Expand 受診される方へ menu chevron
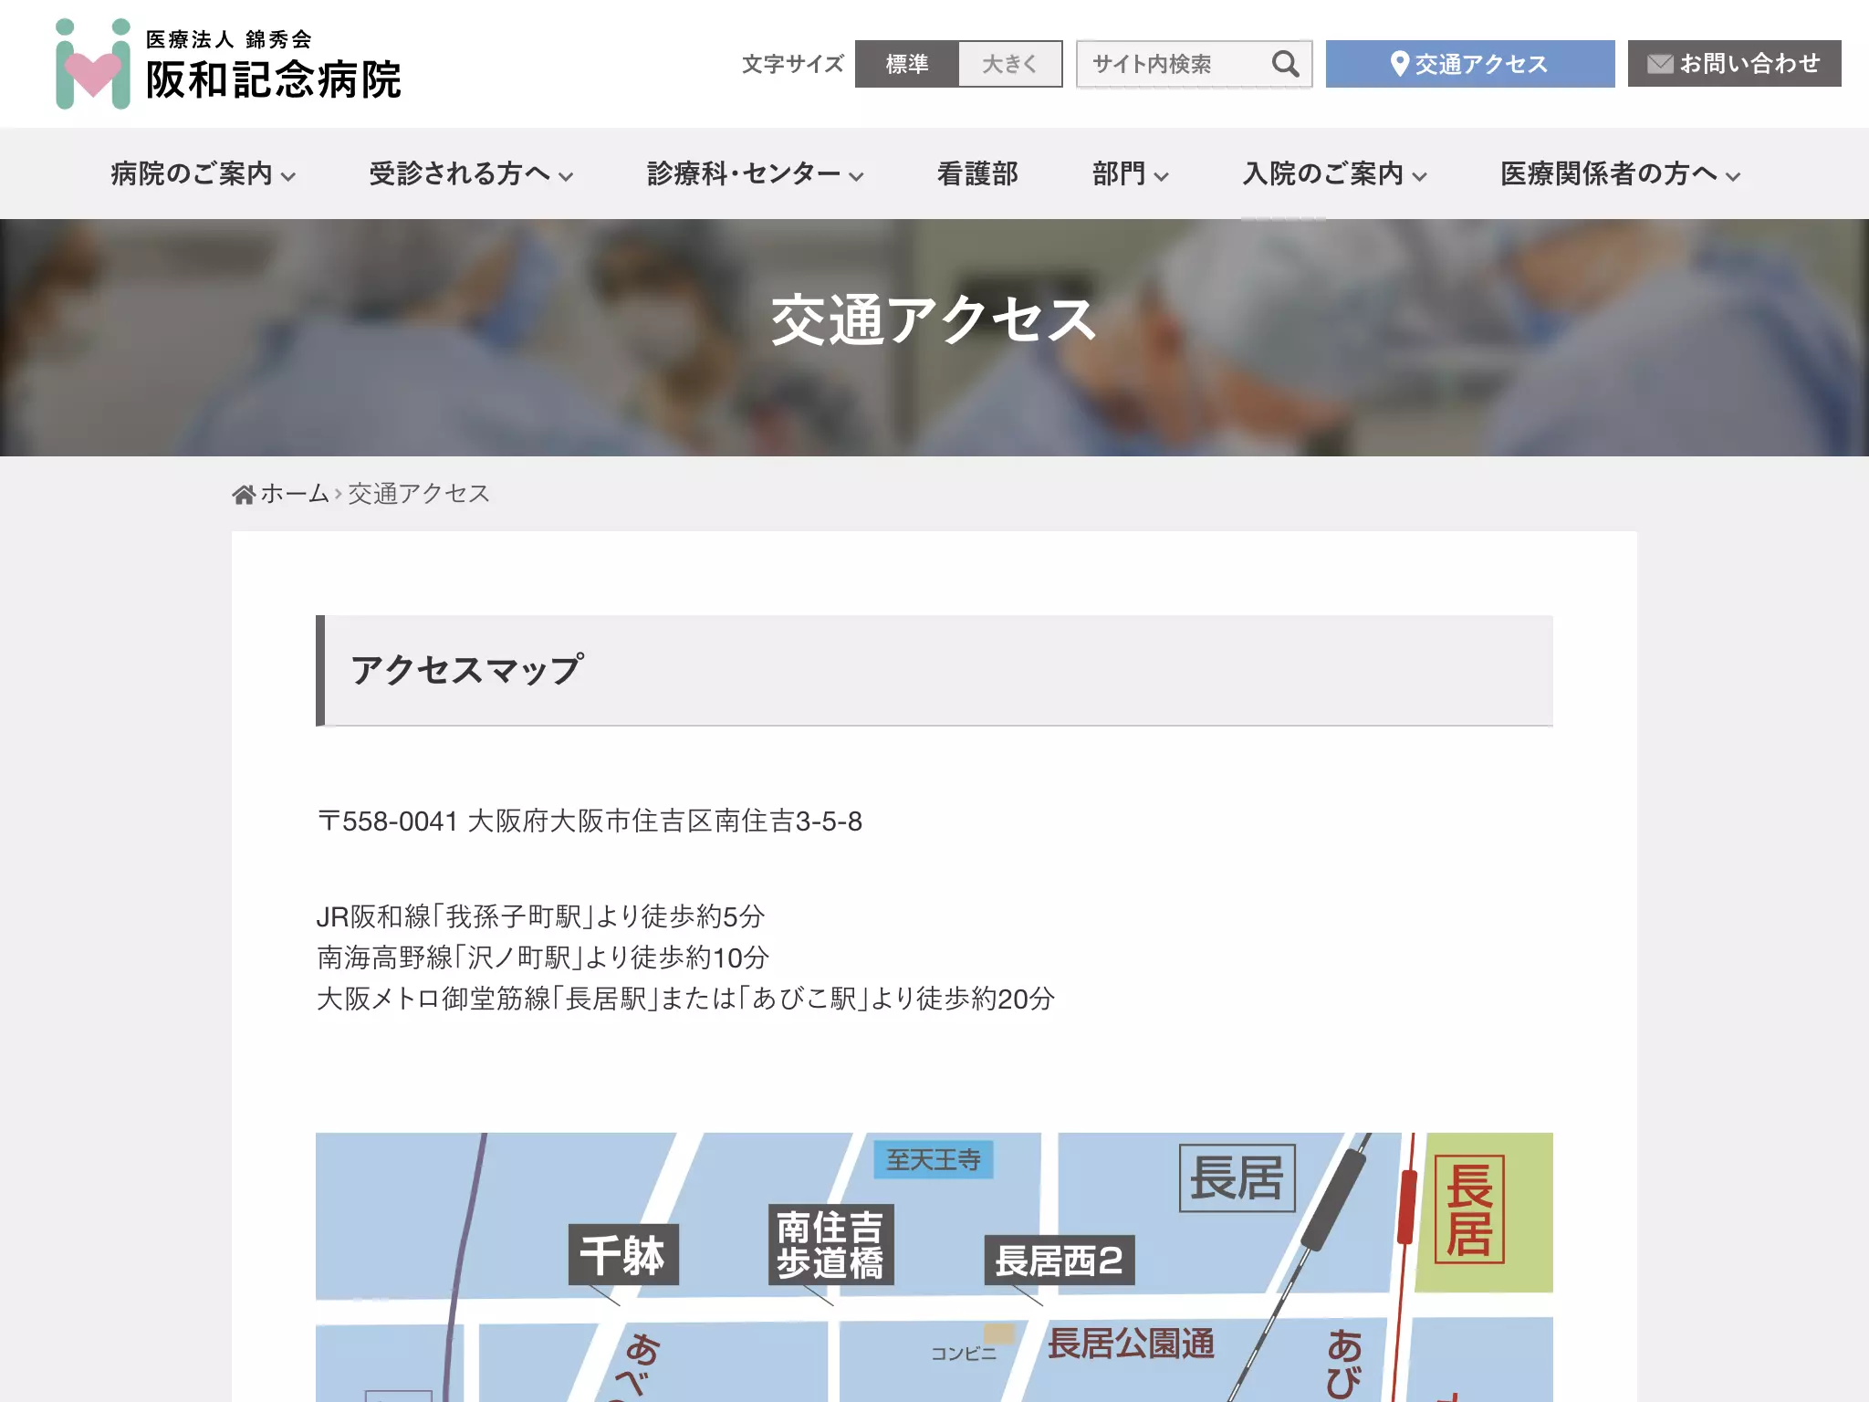Image resolution: width=1869 pixels, height=1402 pixels. [566, 176]
